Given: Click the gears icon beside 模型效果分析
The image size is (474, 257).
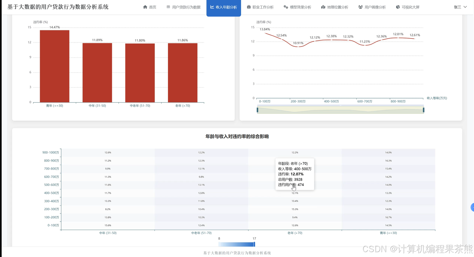Looking at the screenshot, I should [x=286, y=7].
